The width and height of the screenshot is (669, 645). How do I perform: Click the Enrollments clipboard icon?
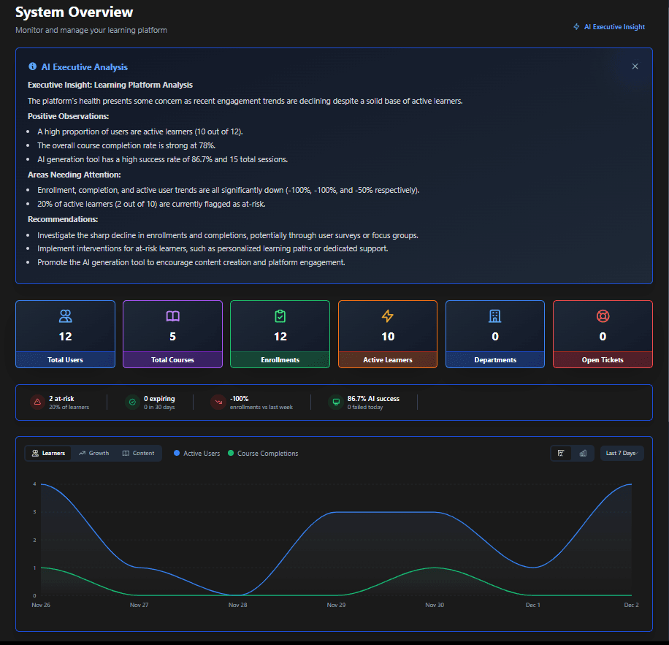tap(280, 316)
